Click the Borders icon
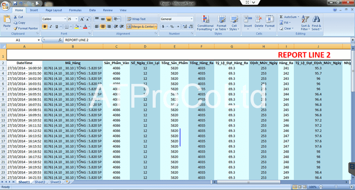355x190 pixels. (66, 27)
